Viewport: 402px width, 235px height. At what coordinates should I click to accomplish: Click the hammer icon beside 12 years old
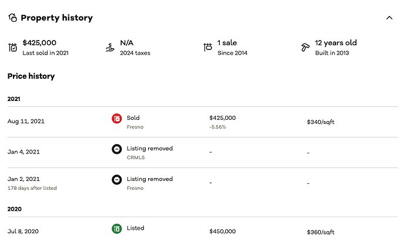[305, 48]
